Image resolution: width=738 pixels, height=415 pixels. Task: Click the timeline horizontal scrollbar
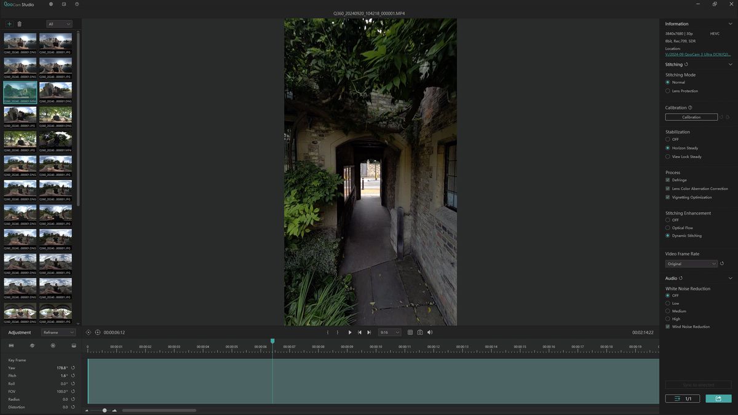[x=159, y=410]
